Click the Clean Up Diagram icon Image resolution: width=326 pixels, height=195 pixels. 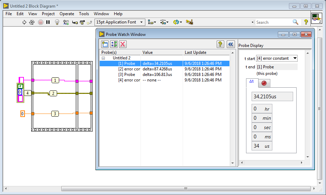click(189, 22)
